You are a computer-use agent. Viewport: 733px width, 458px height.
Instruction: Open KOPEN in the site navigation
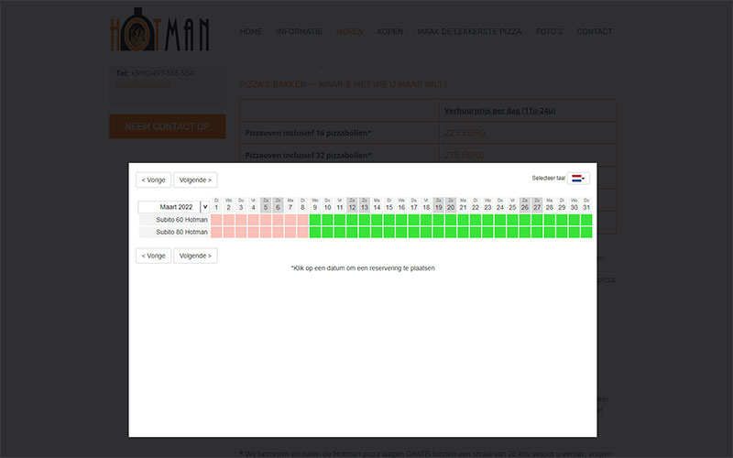click(390, 31)
